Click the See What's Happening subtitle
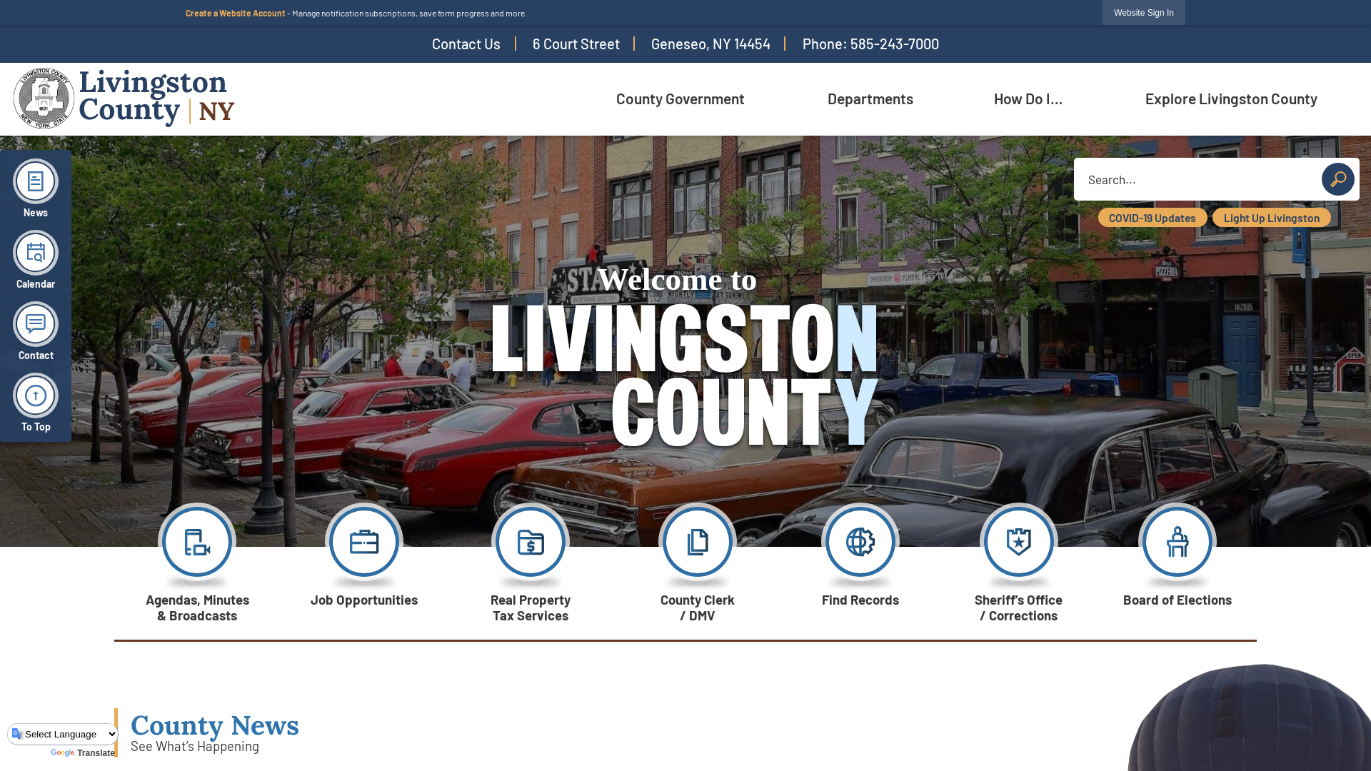1371x771 pixels. point(195,746)
